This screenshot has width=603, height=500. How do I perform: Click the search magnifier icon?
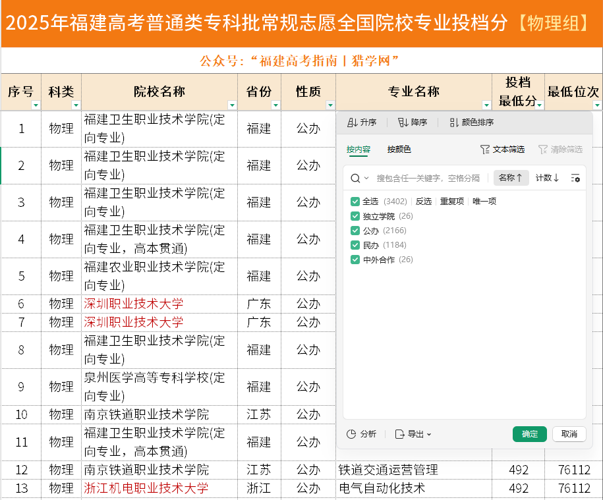click(355, 179)
